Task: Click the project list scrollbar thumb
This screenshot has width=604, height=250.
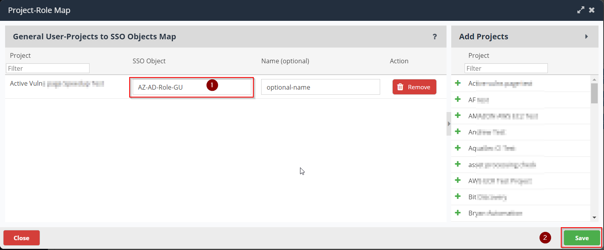Action: pyautogui.click(x=595, y=93)
